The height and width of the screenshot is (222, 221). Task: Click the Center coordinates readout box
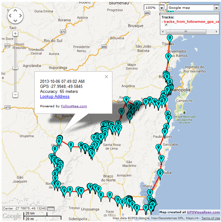[24, 209]
